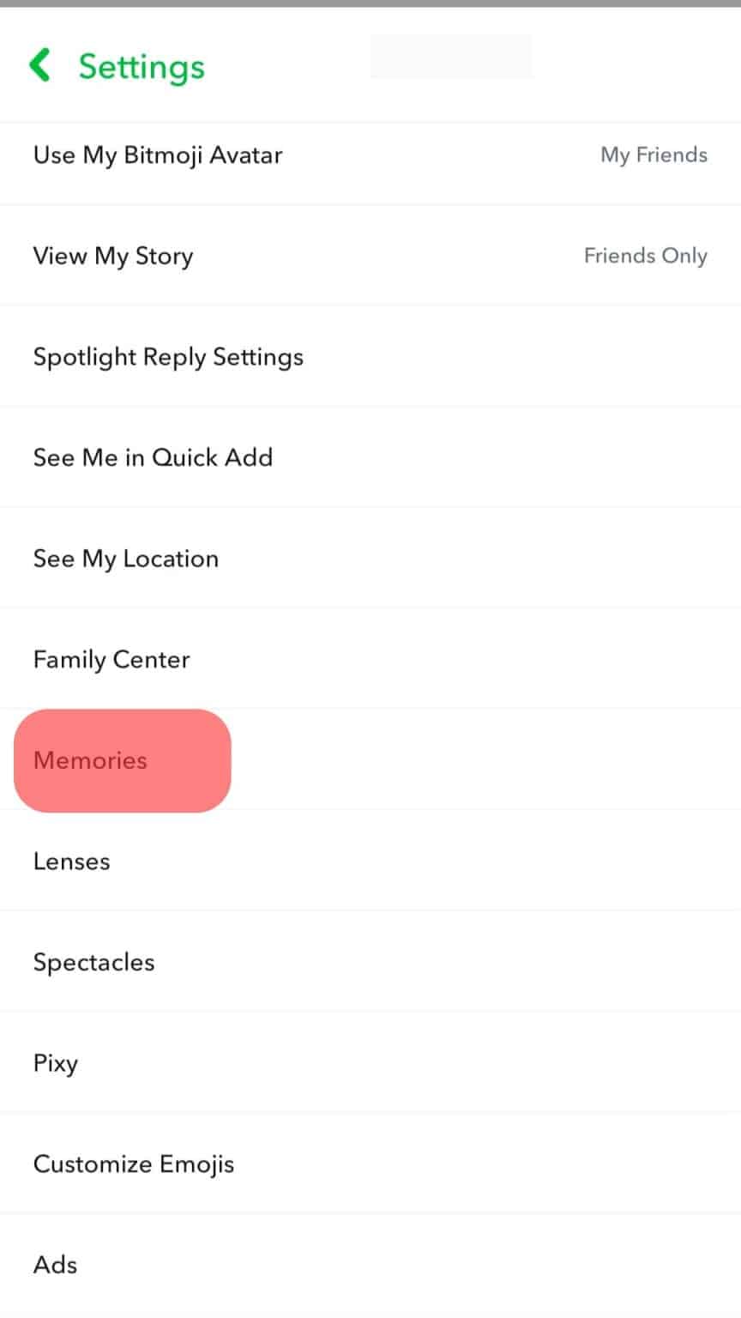Open Ads settings
The height and width of the screenshot is (1318, 741).
tap(55, 1265)
